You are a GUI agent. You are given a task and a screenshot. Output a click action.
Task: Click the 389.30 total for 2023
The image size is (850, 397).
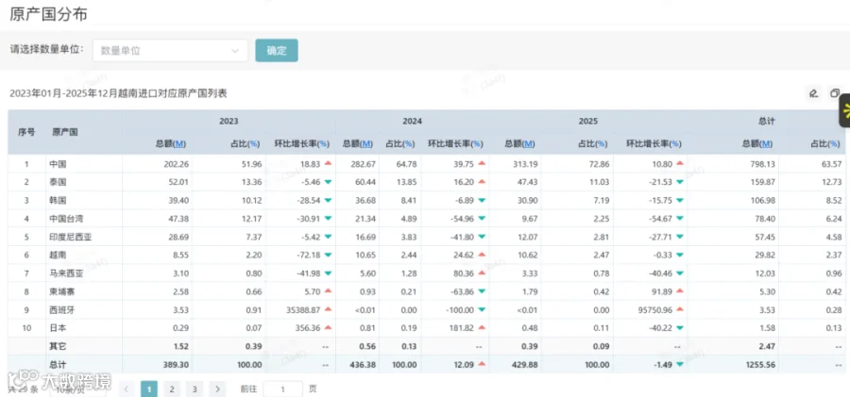[177, 365]
